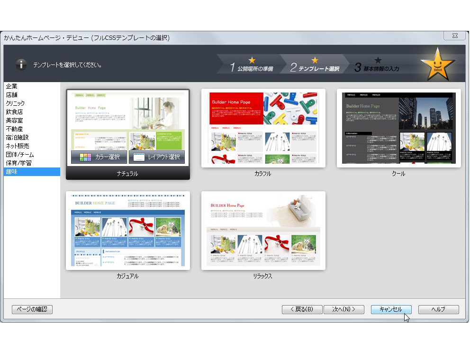Click the ページの確認 button

click(32, 309)
